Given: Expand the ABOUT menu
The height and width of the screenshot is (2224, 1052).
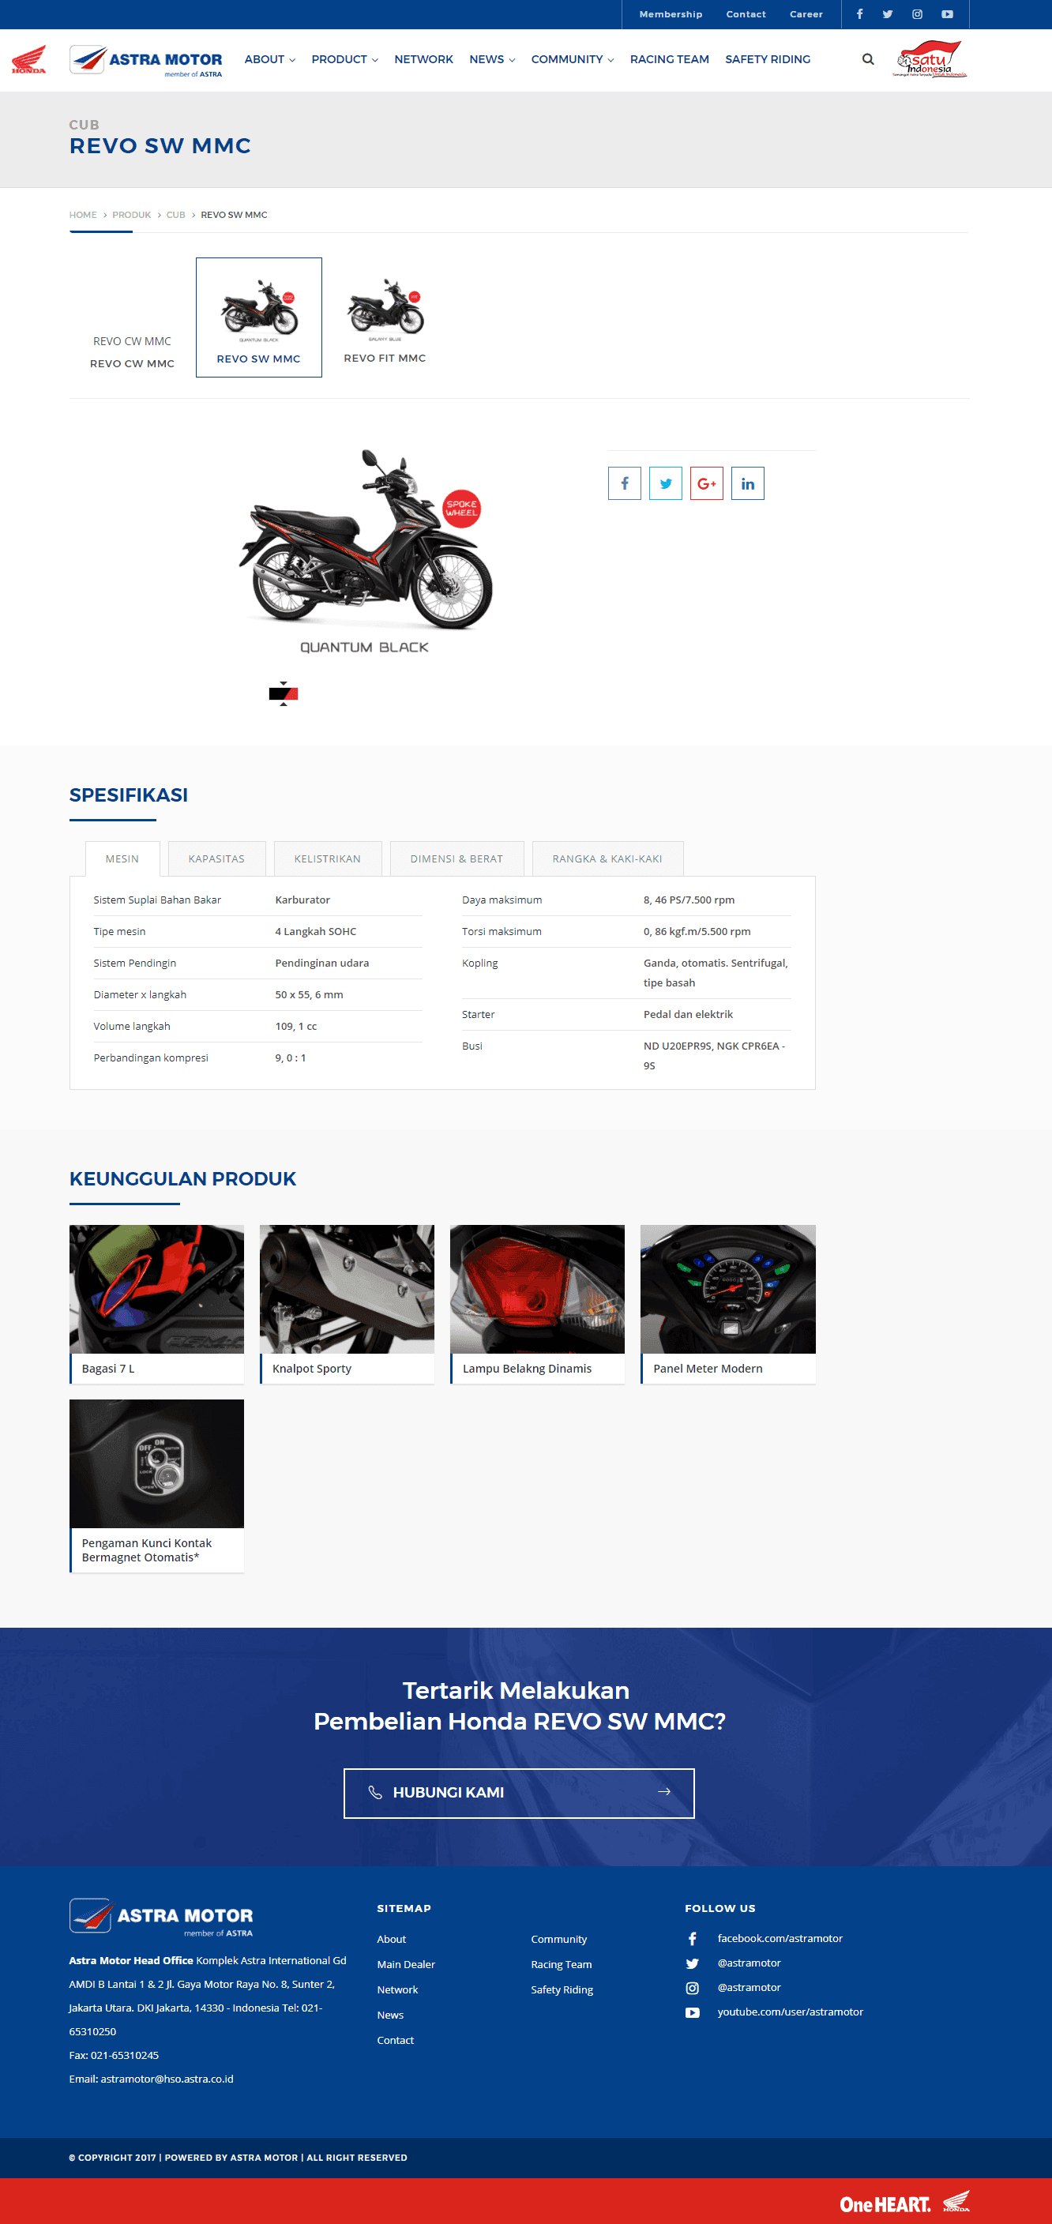Looking at the screenshot, I should coord(269,59).
